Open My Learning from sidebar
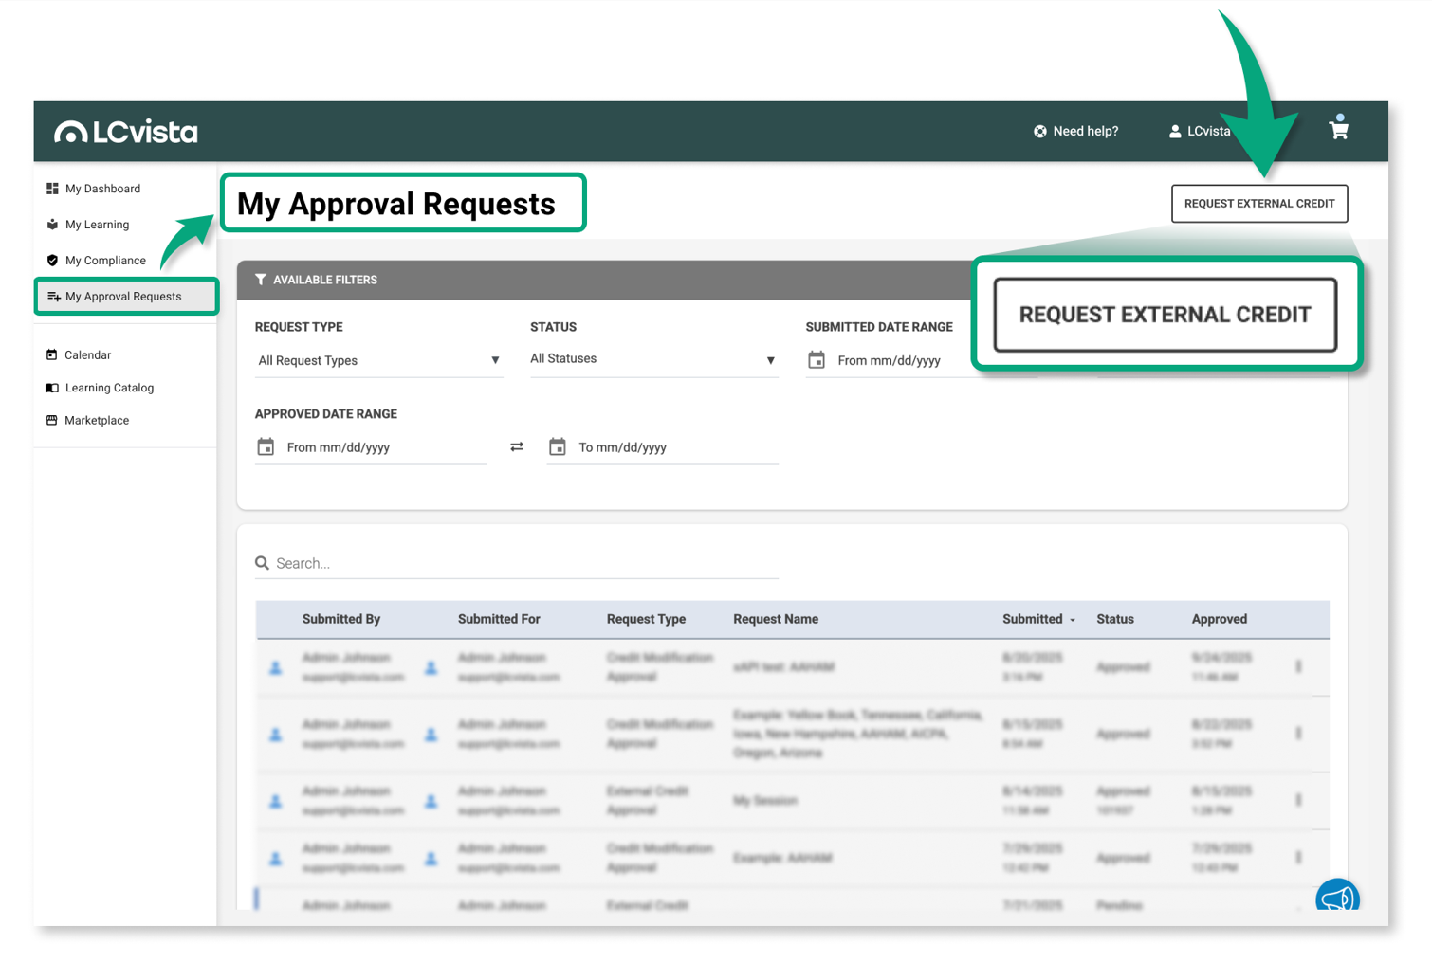Image resolution: width=1432 pixels, height=963 pixels. (x=97, y=225)
